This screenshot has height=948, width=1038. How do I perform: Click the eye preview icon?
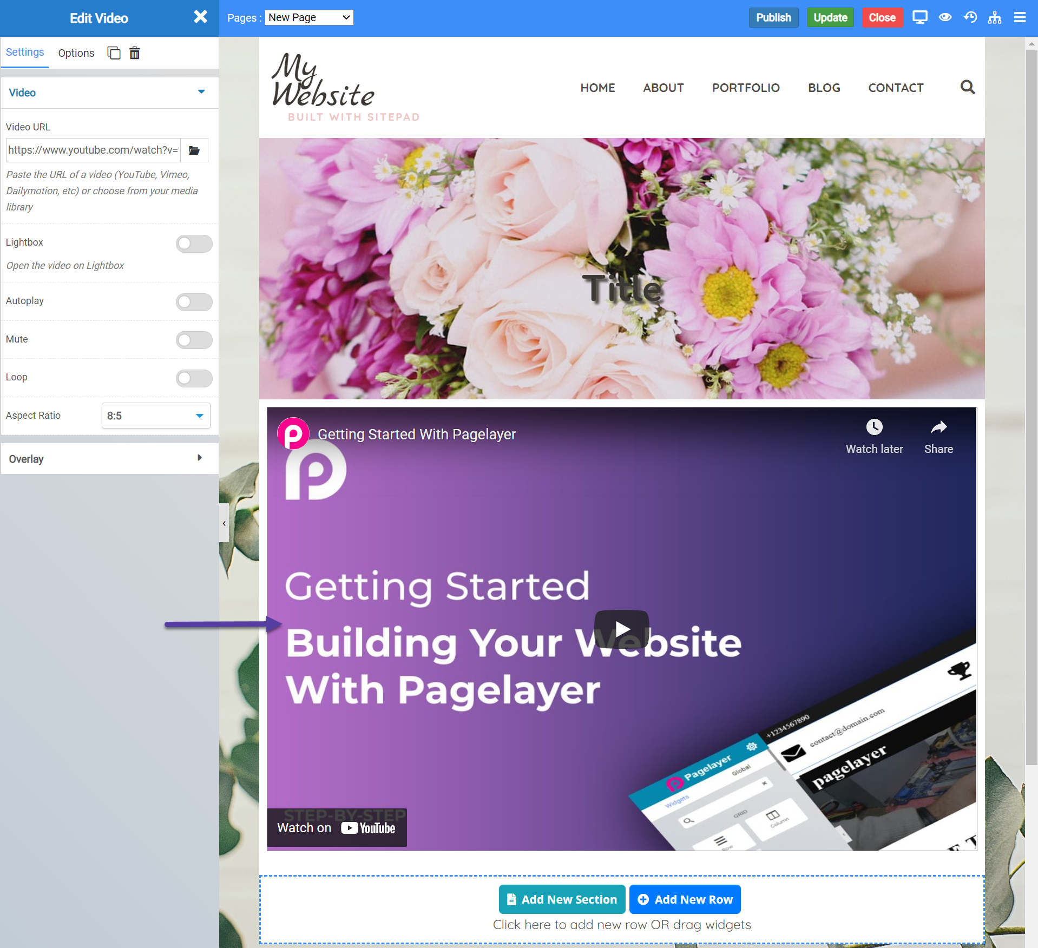pyautogui.click(x=945, y=17)
